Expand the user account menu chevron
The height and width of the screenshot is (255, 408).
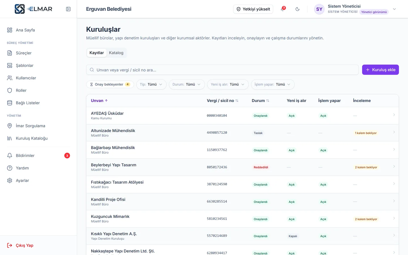(394, 9)
